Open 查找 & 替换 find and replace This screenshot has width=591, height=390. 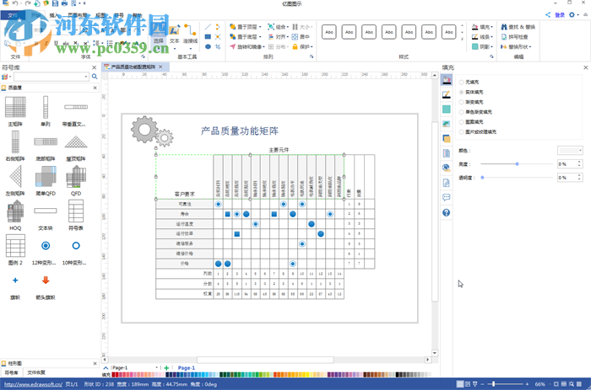(518, 27)
